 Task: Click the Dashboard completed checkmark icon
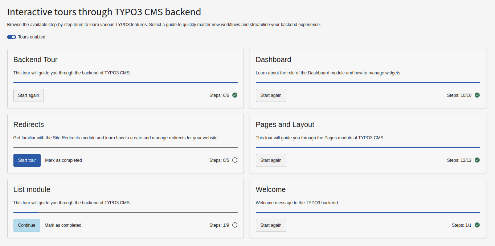[477, 95]
